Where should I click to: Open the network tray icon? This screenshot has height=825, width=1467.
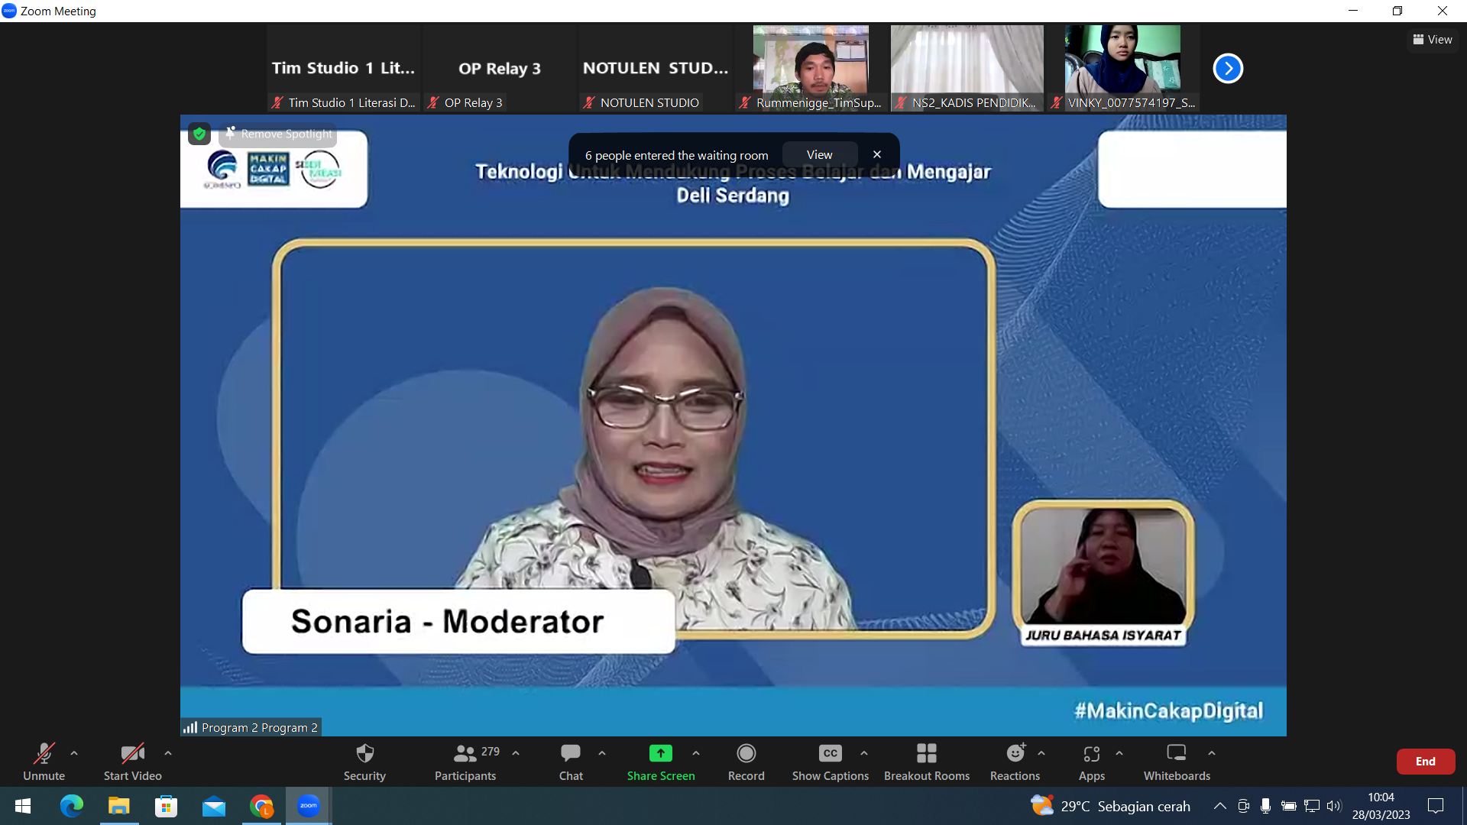[1312, 806]
